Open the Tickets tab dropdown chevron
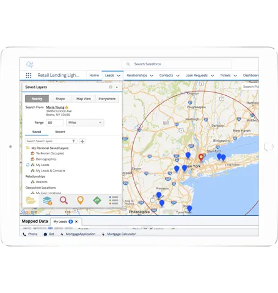This screenshot has height=293, width=278. (235, 76)
